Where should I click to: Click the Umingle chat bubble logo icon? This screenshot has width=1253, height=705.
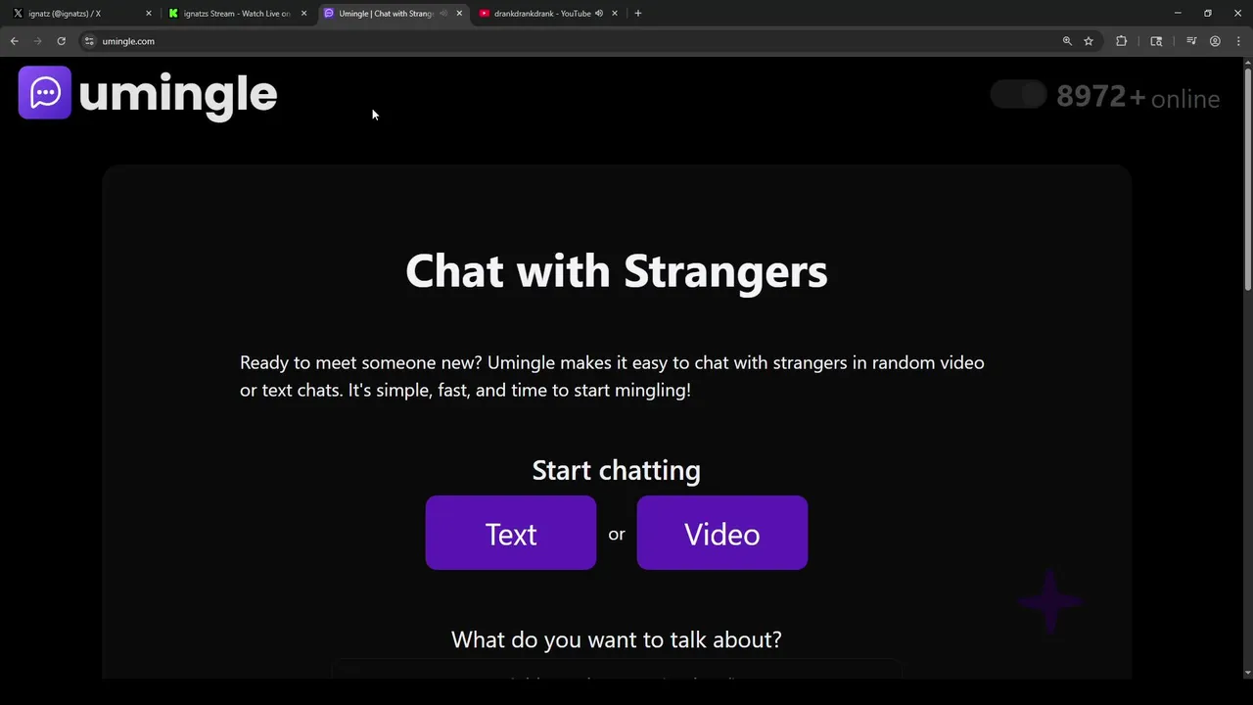tap(45, 93)
